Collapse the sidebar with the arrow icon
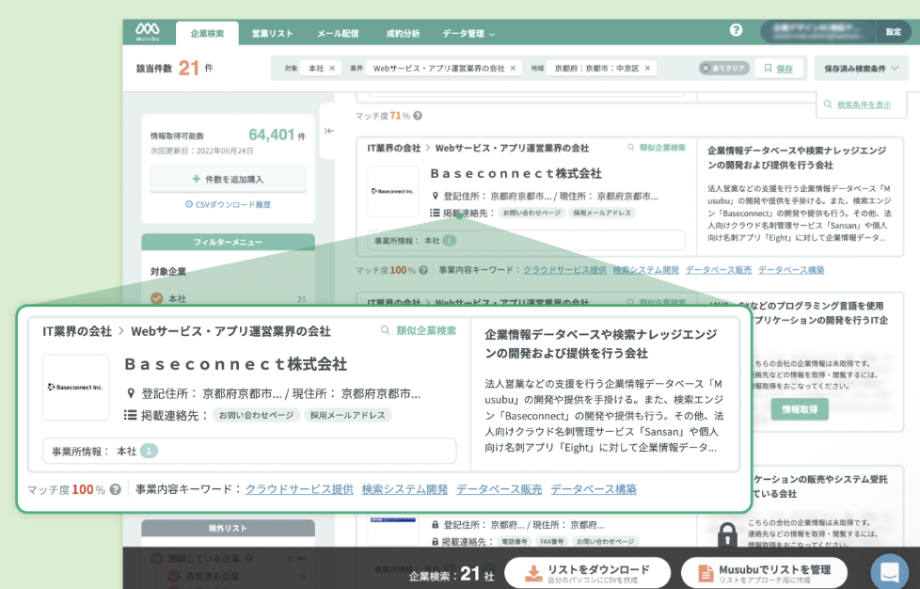The height and width of the screenshot is (589, 920). click(329, 131)
